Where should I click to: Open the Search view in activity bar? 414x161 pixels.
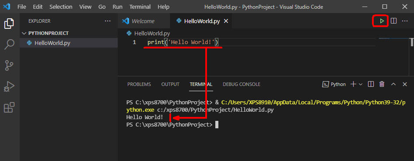pos(9,45)
